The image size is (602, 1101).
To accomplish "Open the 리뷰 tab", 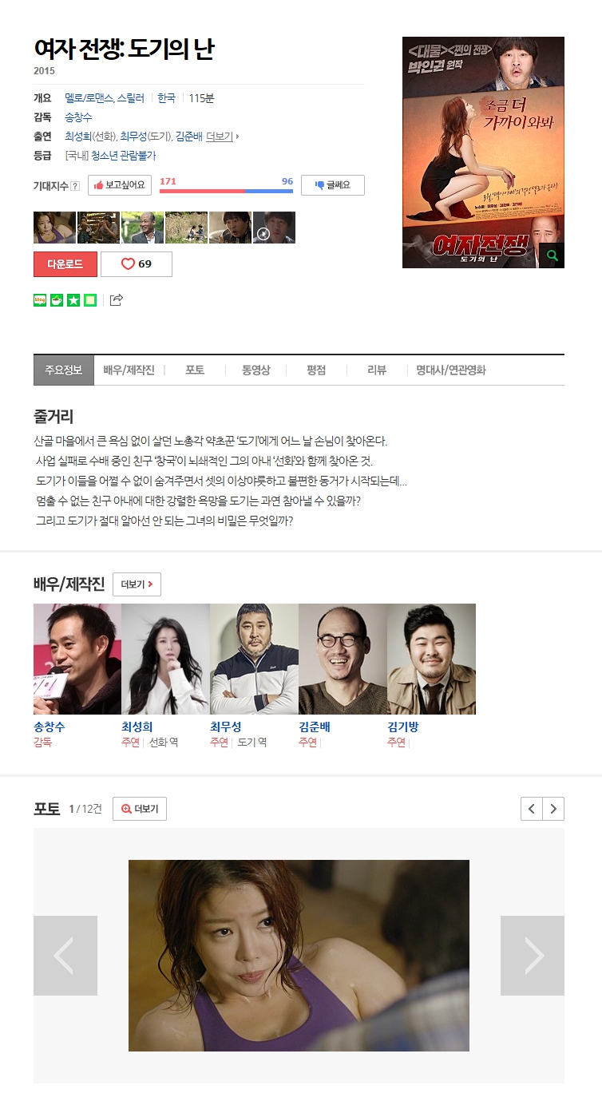I will tap(377, 370).
